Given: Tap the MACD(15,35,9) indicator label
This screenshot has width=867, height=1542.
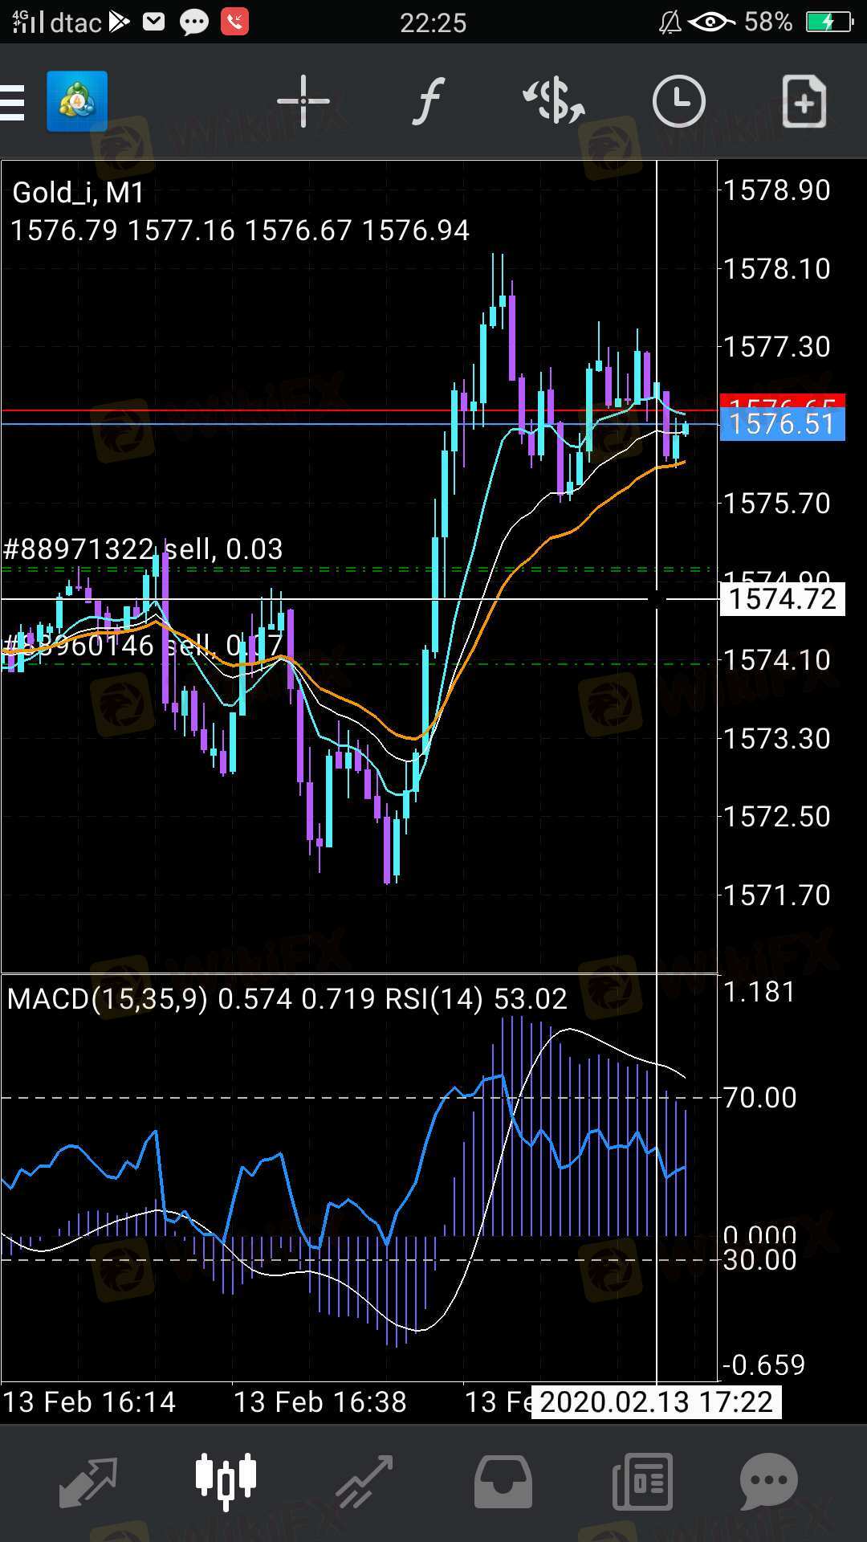Looking at the screenshot, I should pyautogui.click(x=108, y=998).
